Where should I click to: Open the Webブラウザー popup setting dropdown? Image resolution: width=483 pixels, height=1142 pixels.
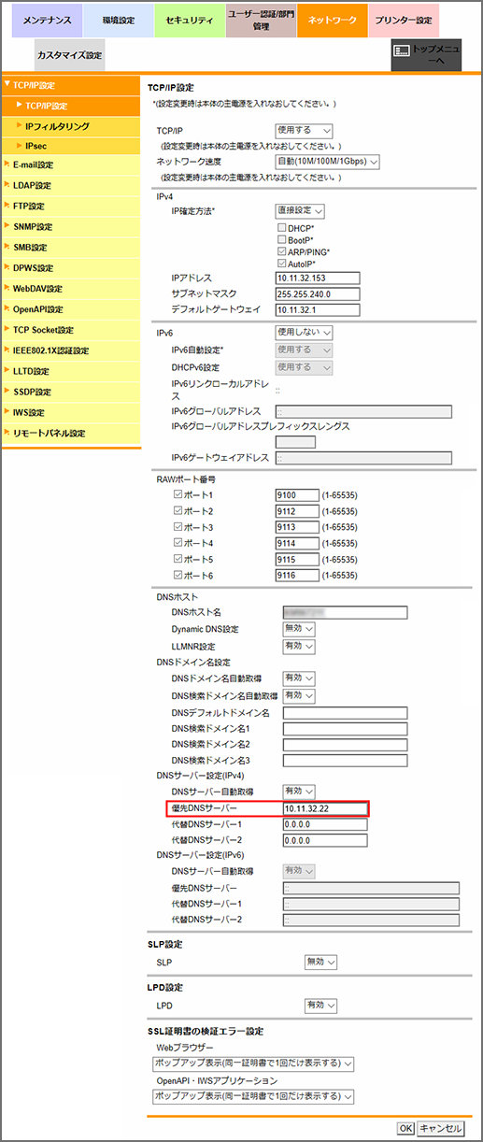click(254, 1063)
